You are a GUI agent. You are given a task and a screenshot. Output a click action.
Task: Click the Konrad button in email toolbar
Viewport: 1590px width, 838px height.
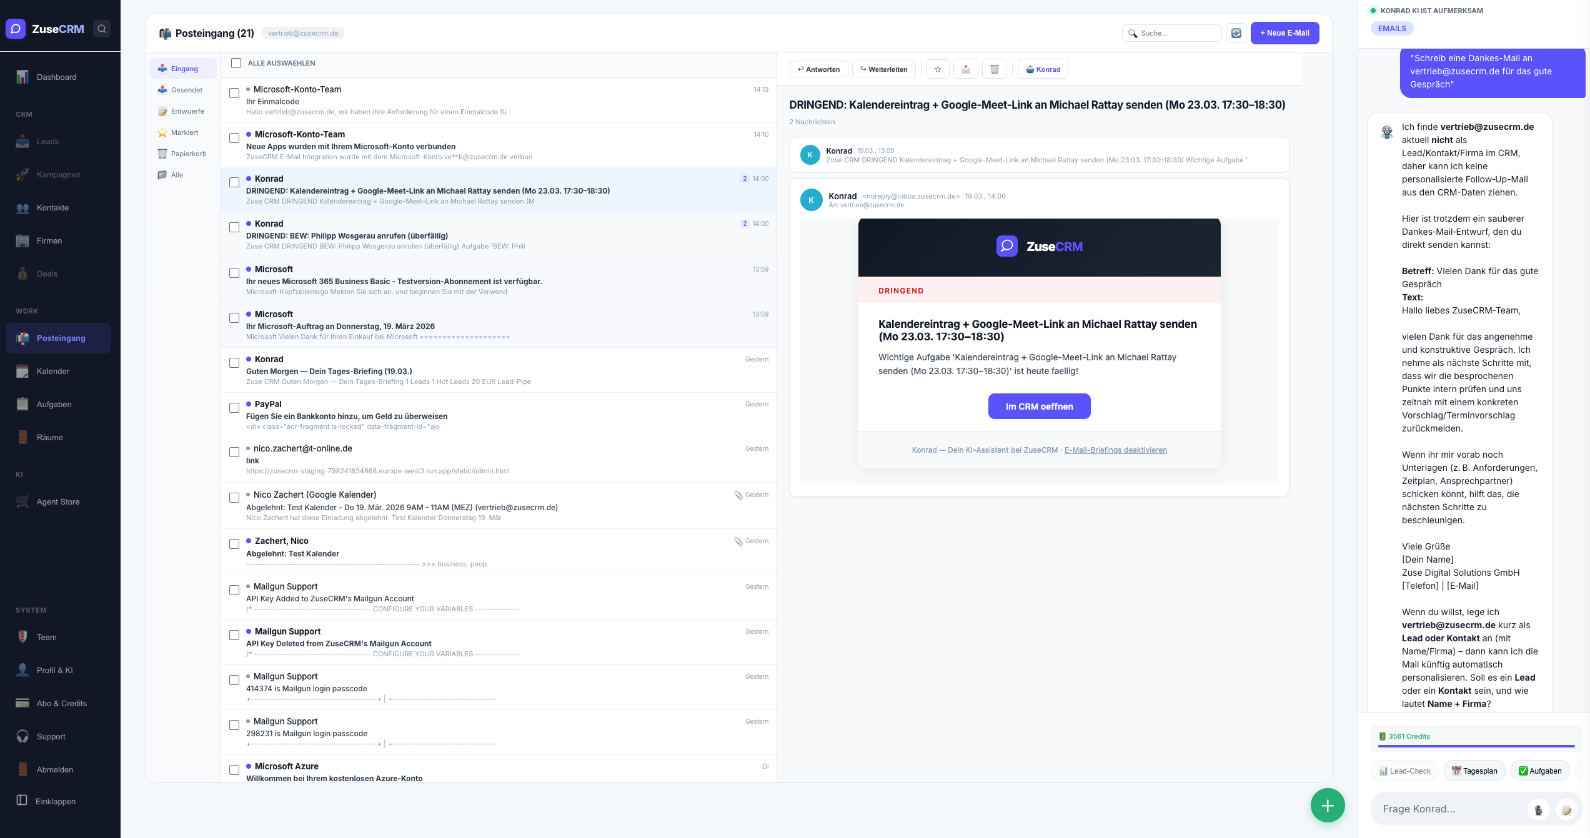(1043, 69)
